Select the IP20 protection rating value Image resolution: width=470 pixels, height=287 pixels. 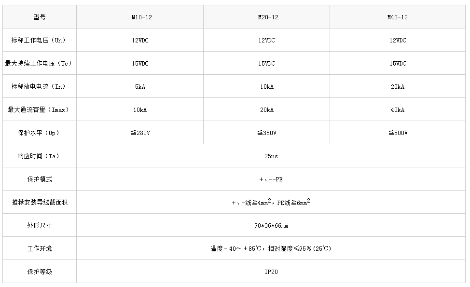(x=271, y=272)
